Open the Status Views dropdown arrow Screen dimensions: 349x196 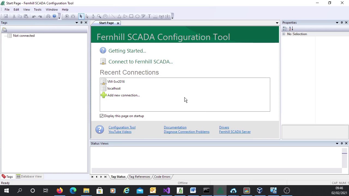pyautogui.click(x=337, y=143)
